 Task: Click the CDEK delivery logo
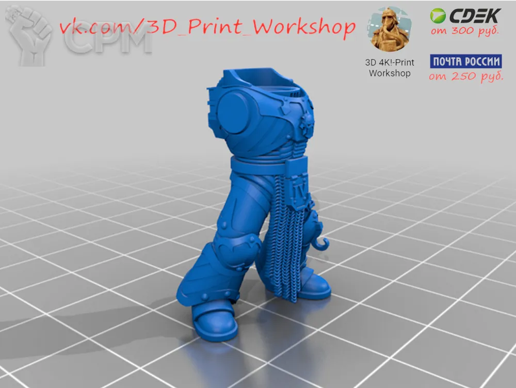[464, 16]
